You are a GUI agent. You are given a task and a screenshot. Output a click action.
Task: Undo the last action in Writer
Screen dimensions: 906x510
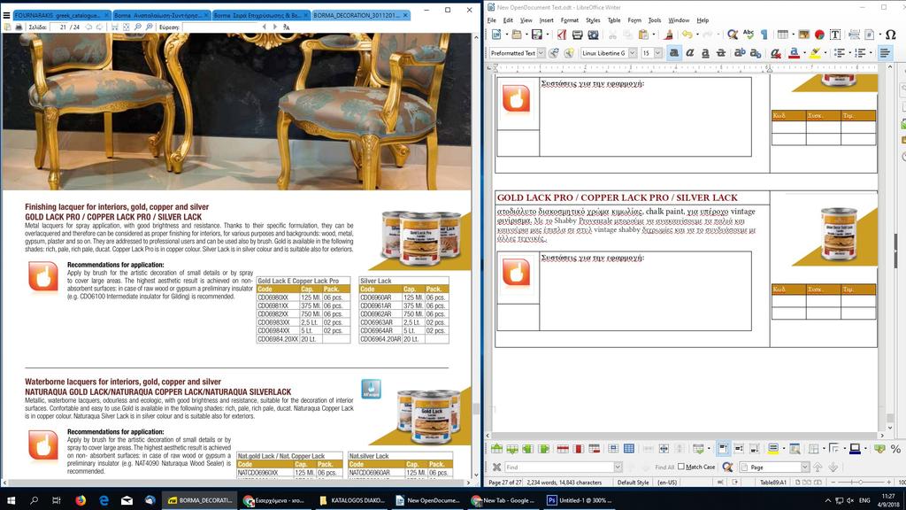pyautogui.click(x=687, y=35)
